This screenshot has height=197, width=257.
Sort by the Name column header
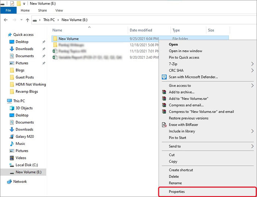click(x=57, y=30)
